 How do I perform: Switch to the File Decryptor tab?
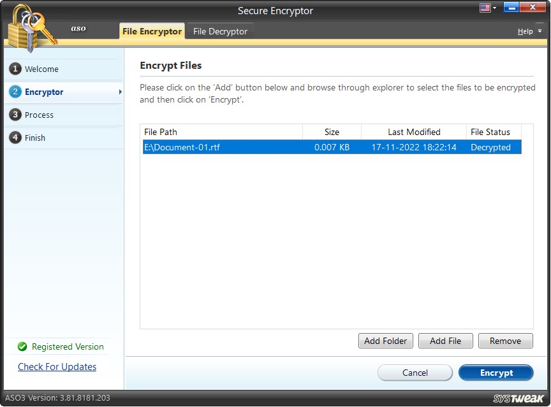pos(220,31)
